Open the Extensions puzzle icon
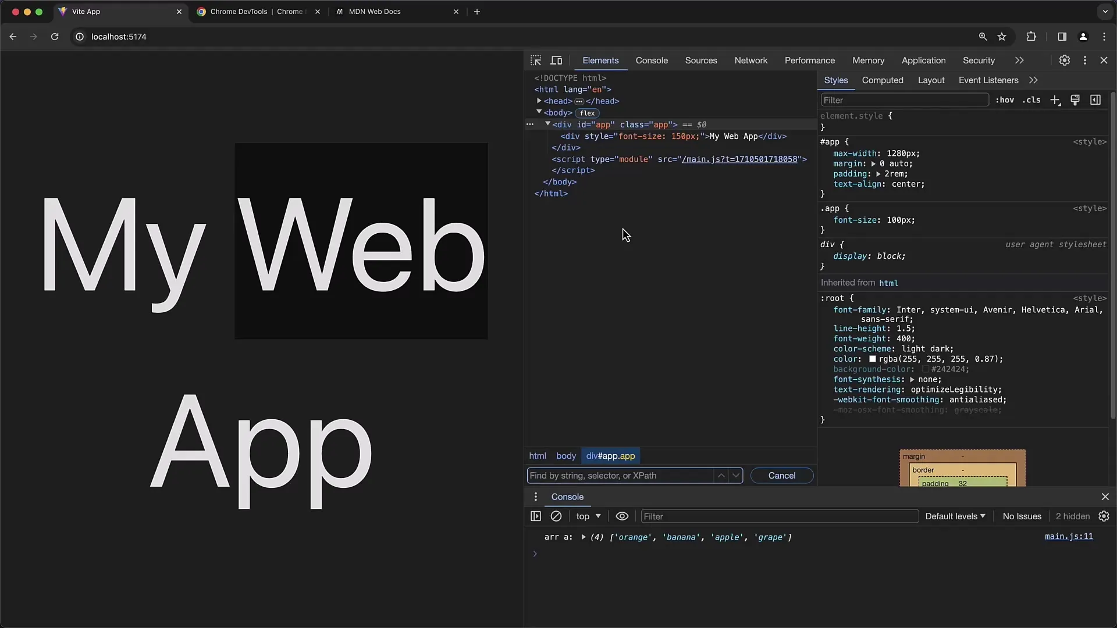The height and width of the screenshot is (628, 1117). point(1031,37)
